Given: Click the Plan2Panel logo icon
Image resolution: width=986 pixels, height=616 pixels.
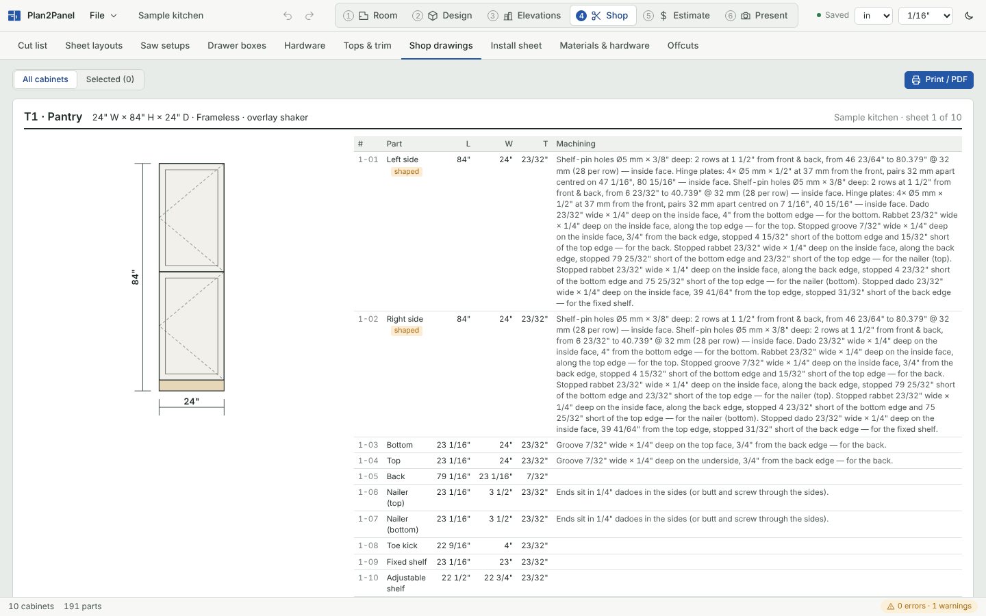Looking at the screenshot, I should [14, 15].
